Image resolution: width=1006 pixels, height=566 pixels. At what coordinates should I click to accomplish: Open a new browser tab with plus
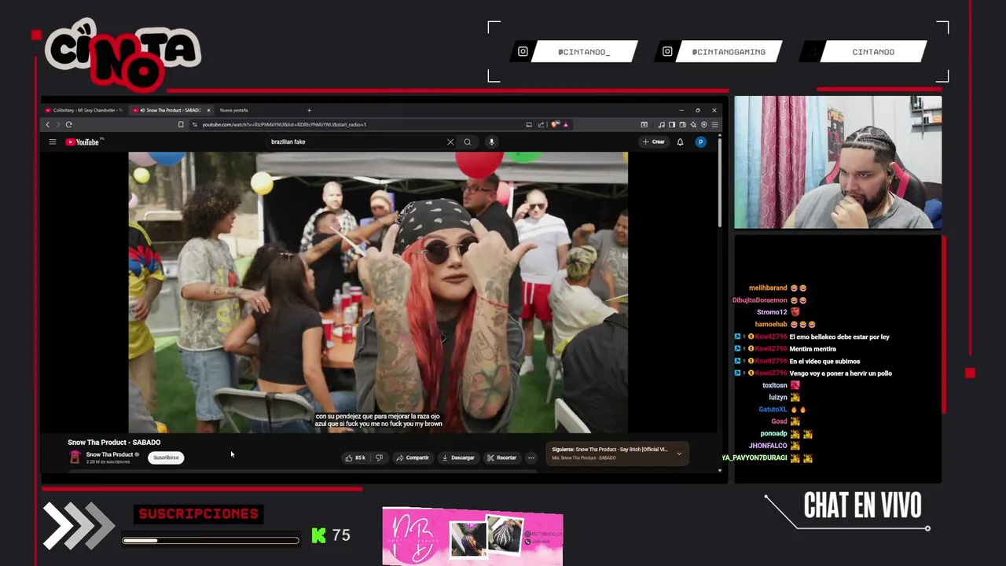click(x=309, y=110)
